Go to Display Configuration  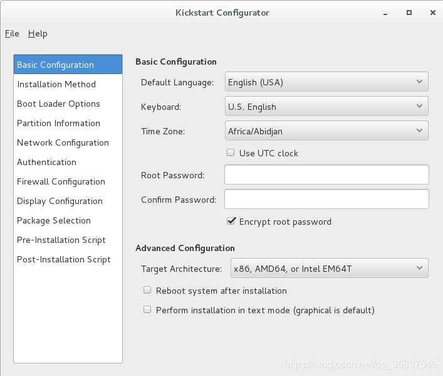(x=68, y=201)
